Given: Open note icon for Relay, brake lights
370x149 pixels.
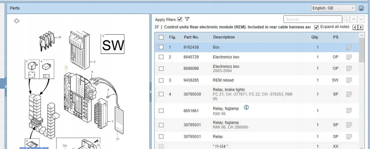Looking at the screenshot, I should click(349, 94).
